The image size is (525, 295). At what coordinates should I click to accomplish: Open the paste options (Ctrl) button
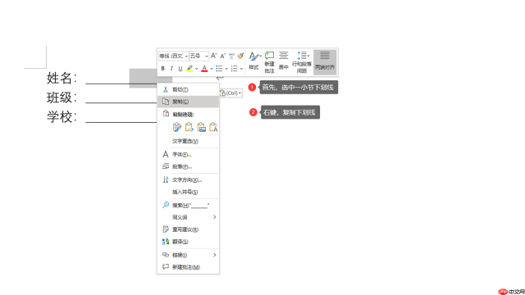point(231,93)
